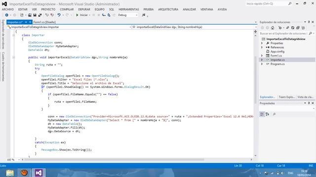Open the 100 % zoom dropdown

pos(19,160)
